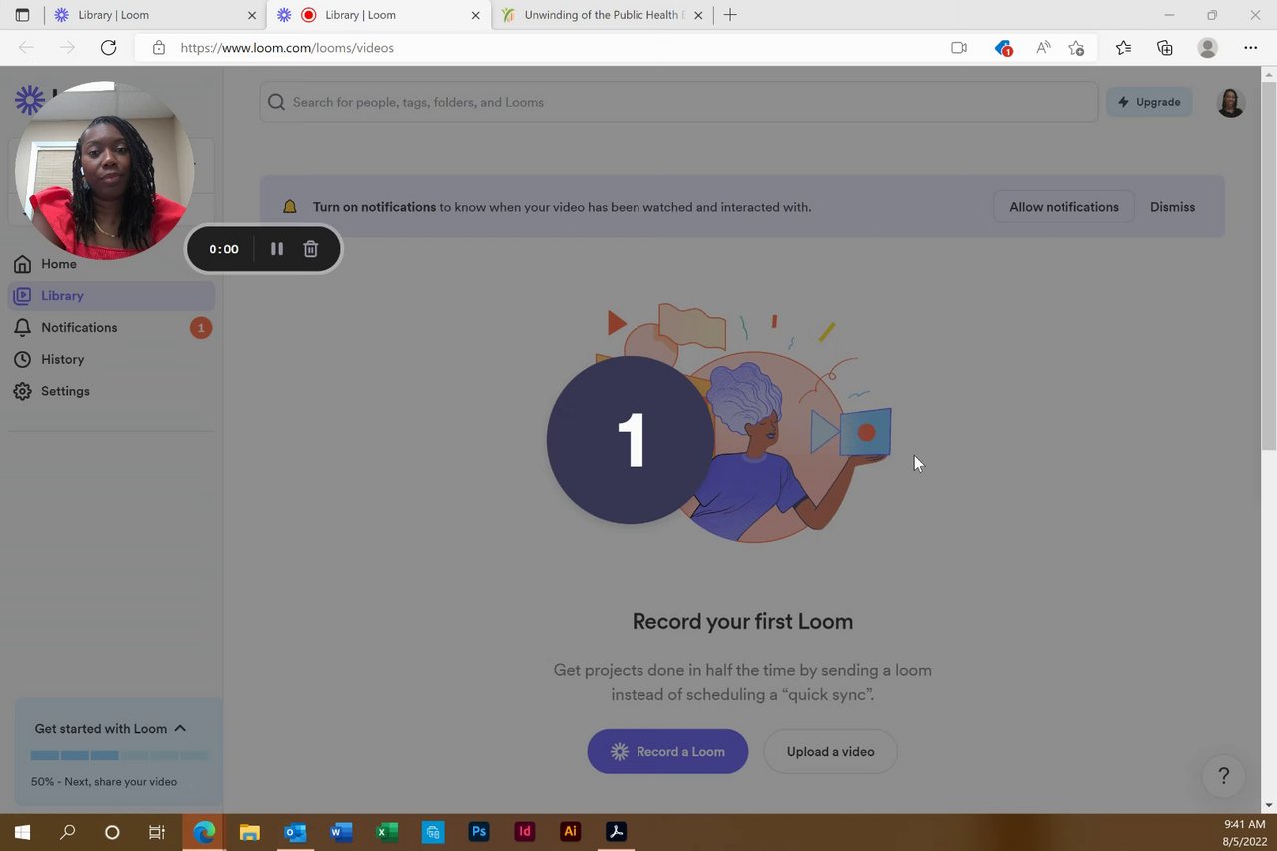This screenshot has width=1277, height=851.
Task: Open the browser profile icon
Action: pyautogui.click(x=1208, y=47)
